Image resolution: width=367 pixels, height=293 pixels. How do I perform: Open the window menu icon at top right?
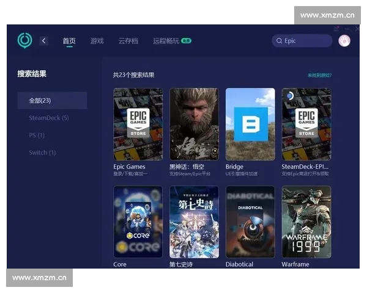click(x=336, y=29)
